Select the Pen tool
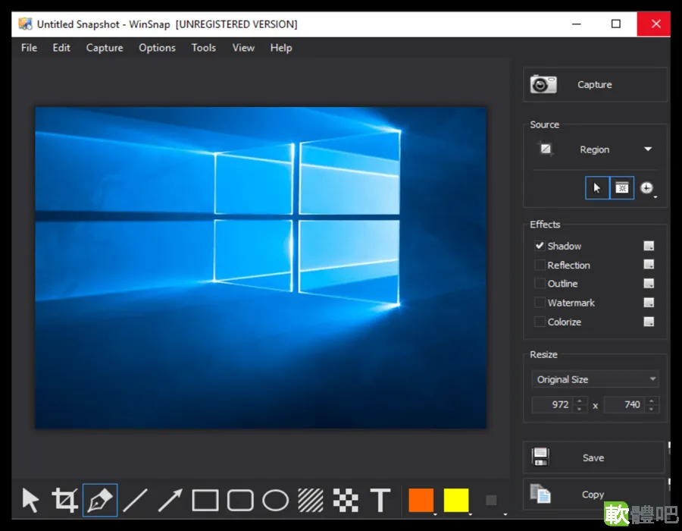Screen dimensions: 682x531 (100, 500)
